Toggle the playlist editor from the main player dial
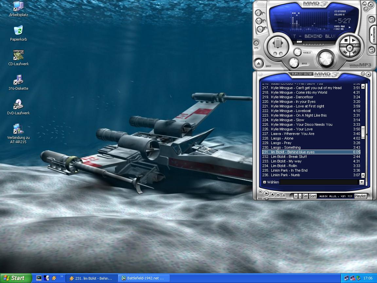 pos(278,44)
